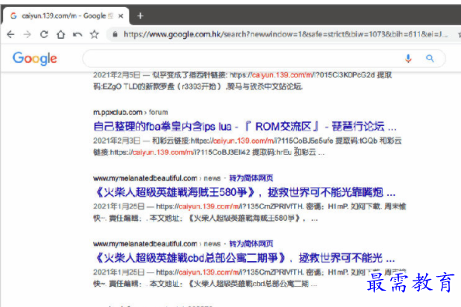The width and height of the screenshot is (461, 307).
Task: Click the 2021年2月5日 snippet text
Action: 243,81
